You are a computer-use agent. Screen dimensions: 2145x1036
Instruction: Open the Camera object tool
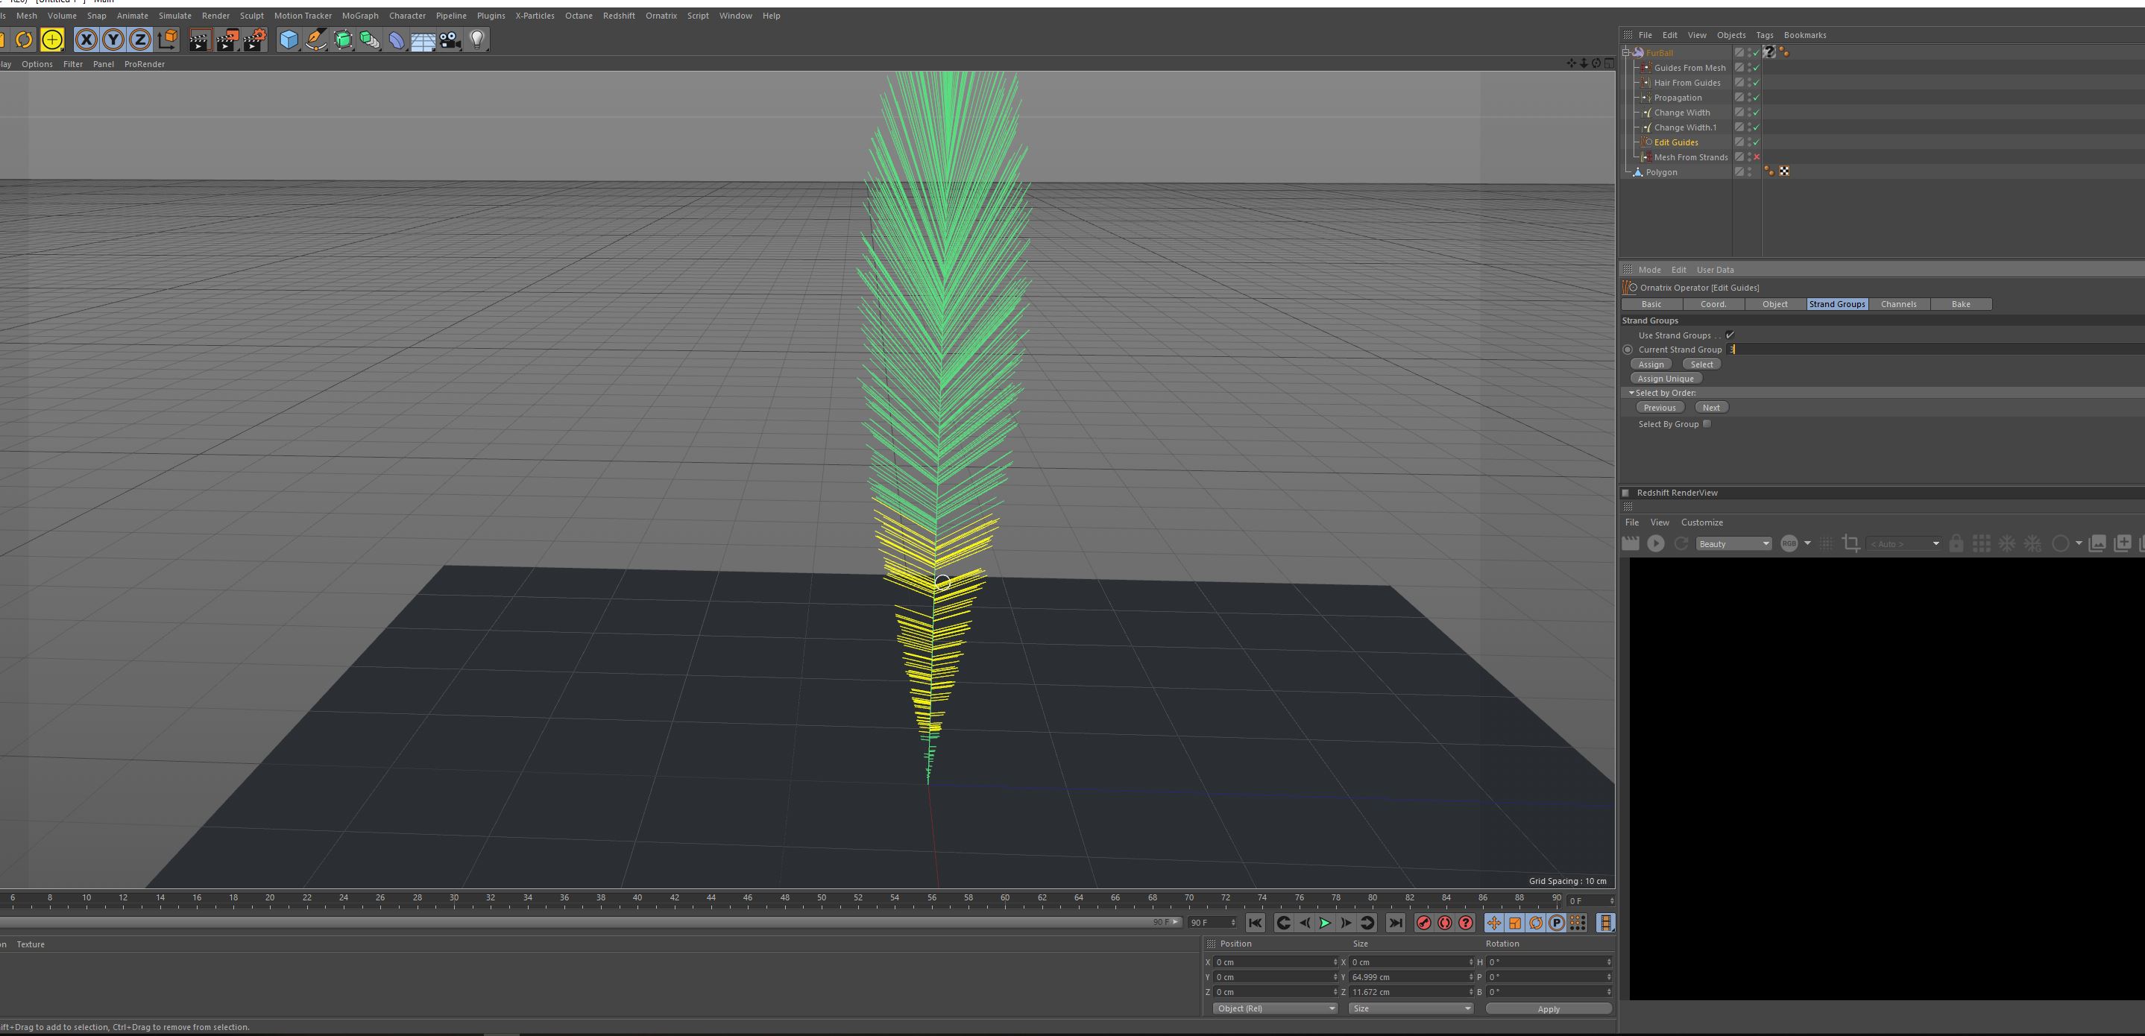click(450, 40)
